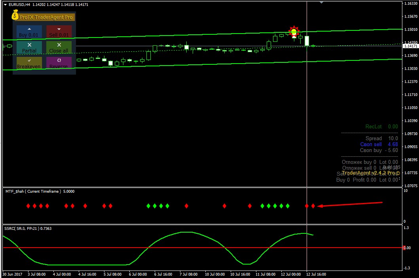Click the swap arrows icon on the Reverse button

tap(59, 60)
